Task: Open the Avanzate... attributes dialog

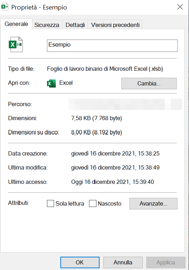Action: pos(153,203)
